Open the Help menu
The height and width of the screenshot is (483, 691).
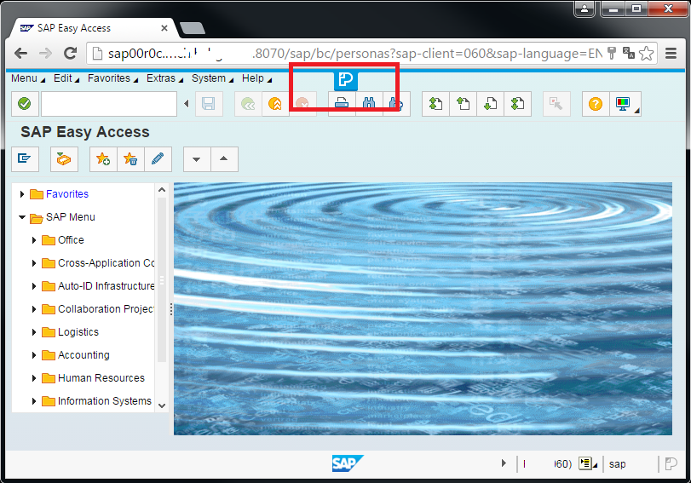click(256, 78)
